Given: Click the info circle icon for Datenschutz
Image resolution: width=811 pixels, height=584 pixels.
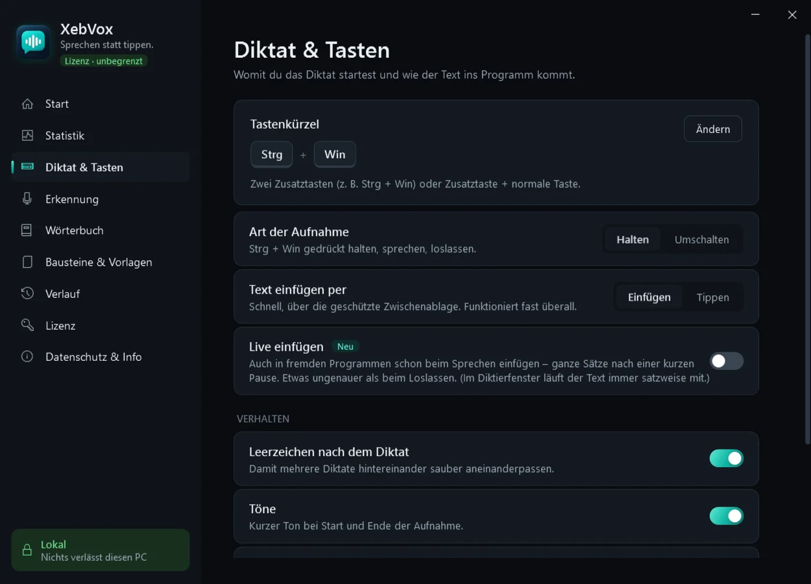Looking at the screenshot, I should 27,357.
